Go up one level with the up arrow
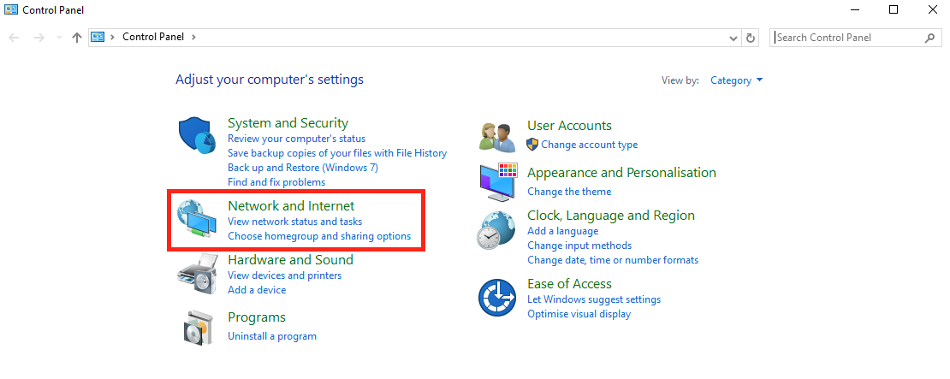 76,38
